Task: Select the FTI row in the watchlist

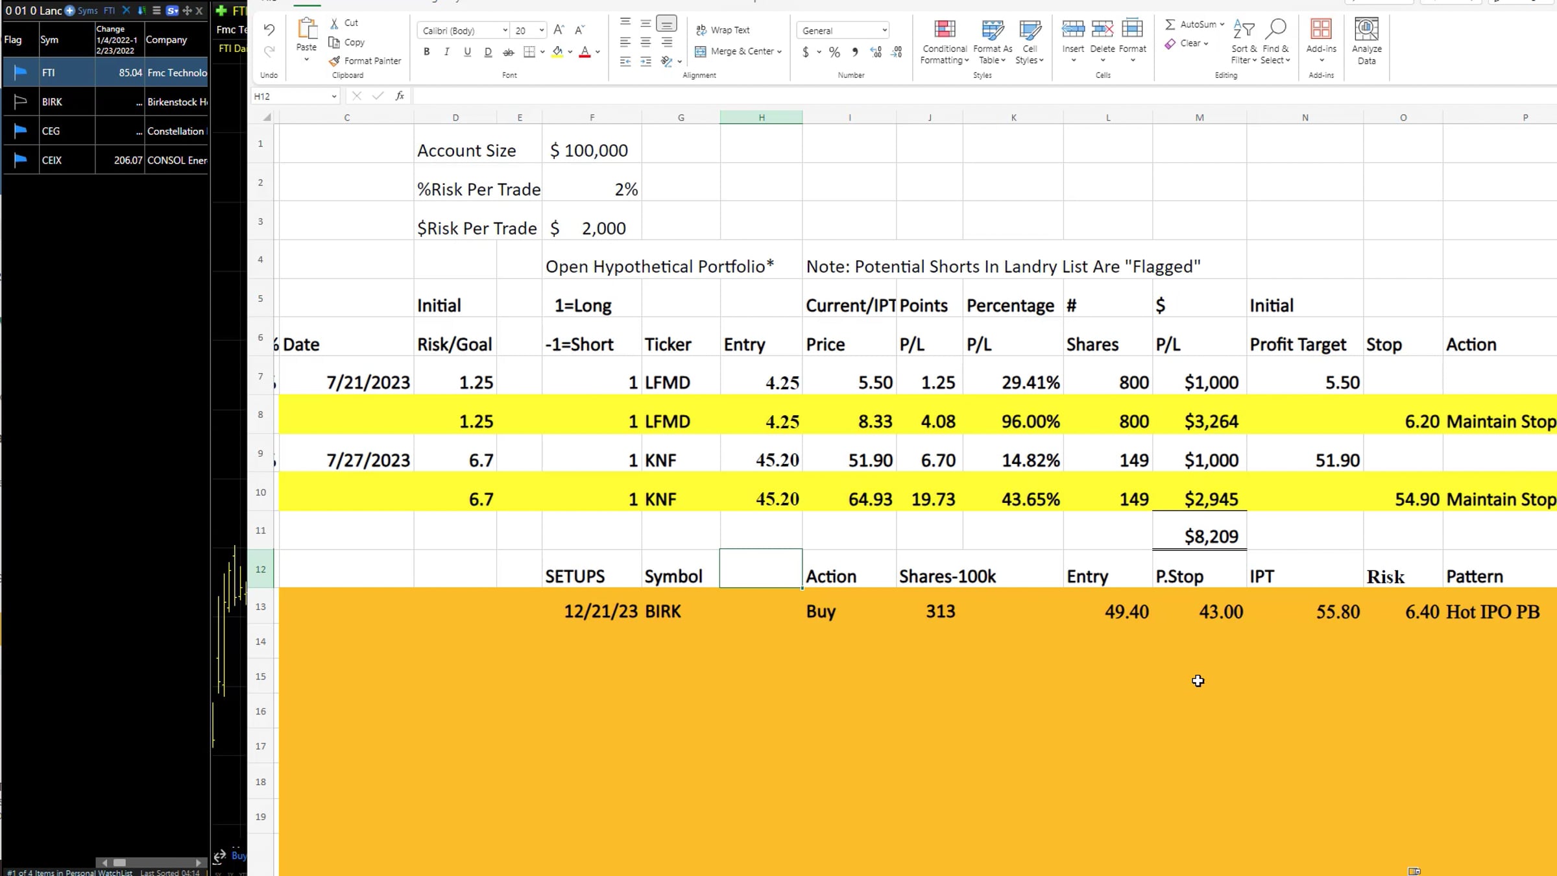Action: point(106,72)
